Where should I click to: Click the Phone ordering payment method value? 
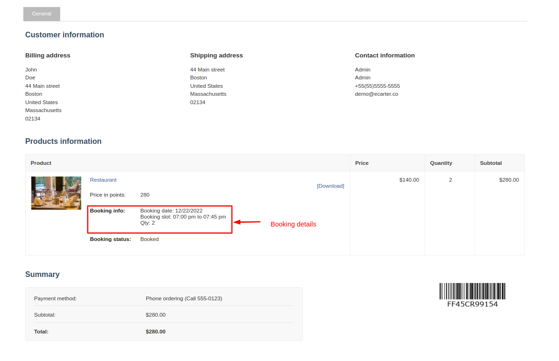click(x=184, y=298)
